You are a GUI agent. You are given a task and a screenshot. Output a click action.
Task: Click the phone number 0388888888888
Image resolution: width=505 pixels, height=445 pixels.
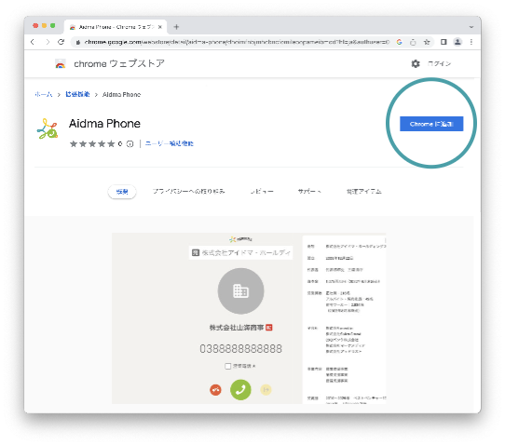point(240,349)
